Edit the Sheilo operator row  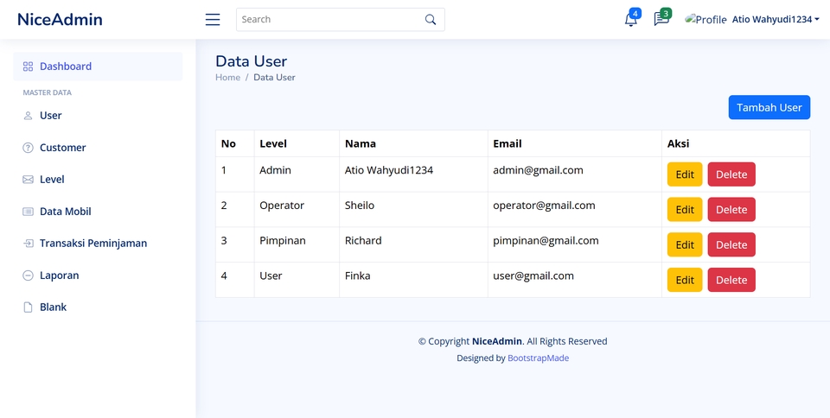pyautogui.click(x=685, y=209)
